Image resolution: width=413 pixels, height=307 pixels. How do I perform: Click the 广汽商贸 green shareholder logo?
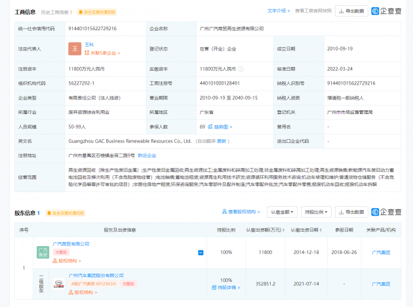(43, 252)
